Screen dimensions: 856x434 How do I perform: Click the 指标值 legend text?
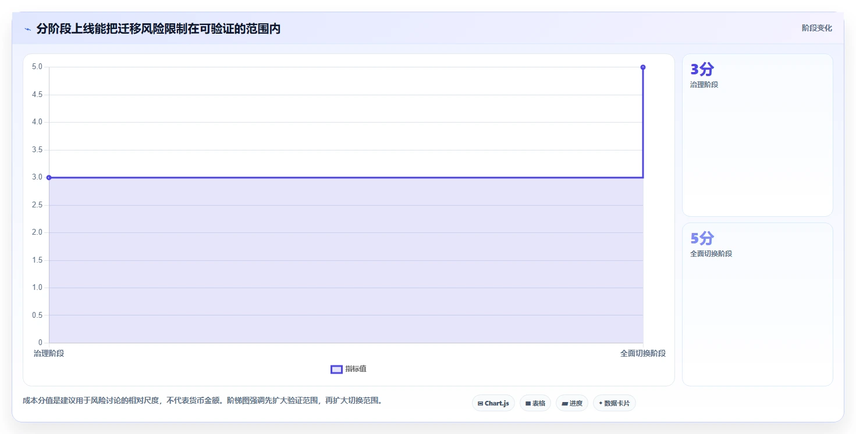click(x=356, y=369)
